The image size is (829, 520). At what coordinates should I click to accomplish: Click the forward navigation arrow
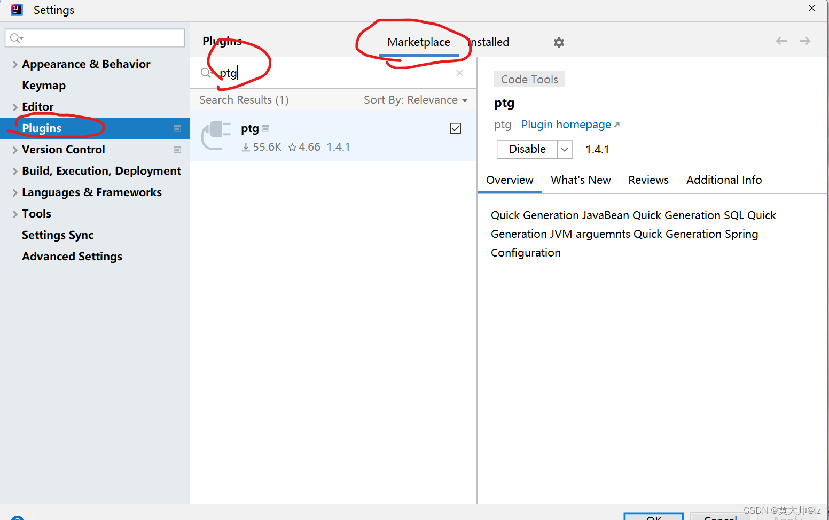[x=805, y=41]
